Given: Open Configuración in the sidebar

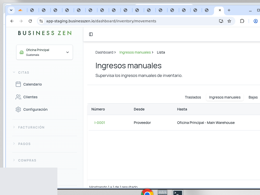Looking at the screenshot, I should pos(31,109).
